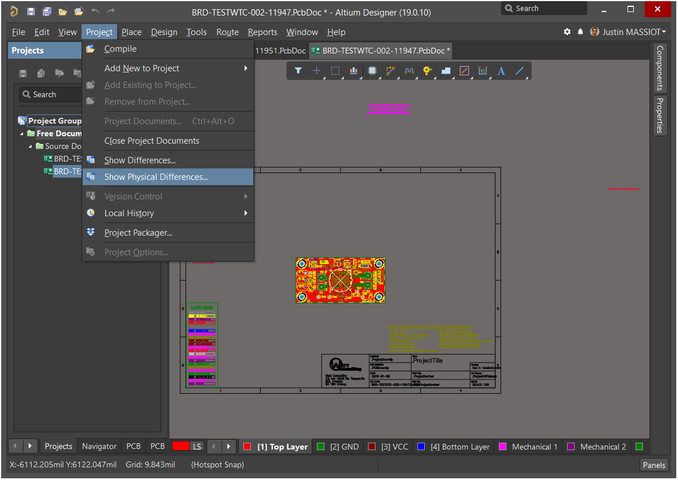Click the Place Polygon Plane tool
Image resolution: width=678 pixels, height=480 pixels.
[446, 71]
